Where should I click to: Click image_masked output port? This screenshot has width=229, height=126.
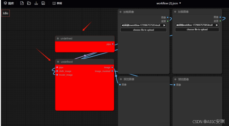click(112, 71)
